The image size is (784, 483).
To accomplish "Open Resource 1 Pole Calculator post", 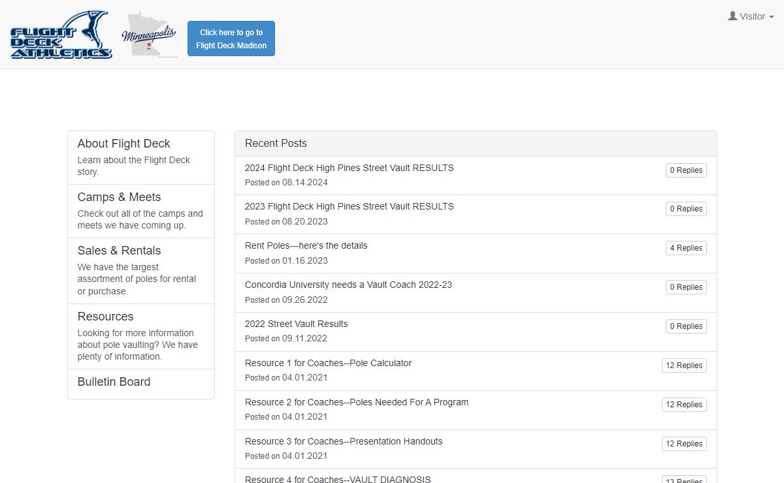I will 329,363.
